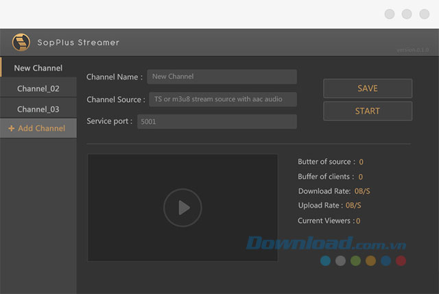Click the leftmost light-blue watermark dot
Viewport: 439px width, 294px height.
click(x=325, y=261)
